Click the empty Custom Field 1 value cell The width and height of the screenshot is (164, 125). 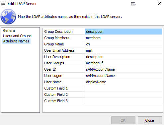(123, 88)
